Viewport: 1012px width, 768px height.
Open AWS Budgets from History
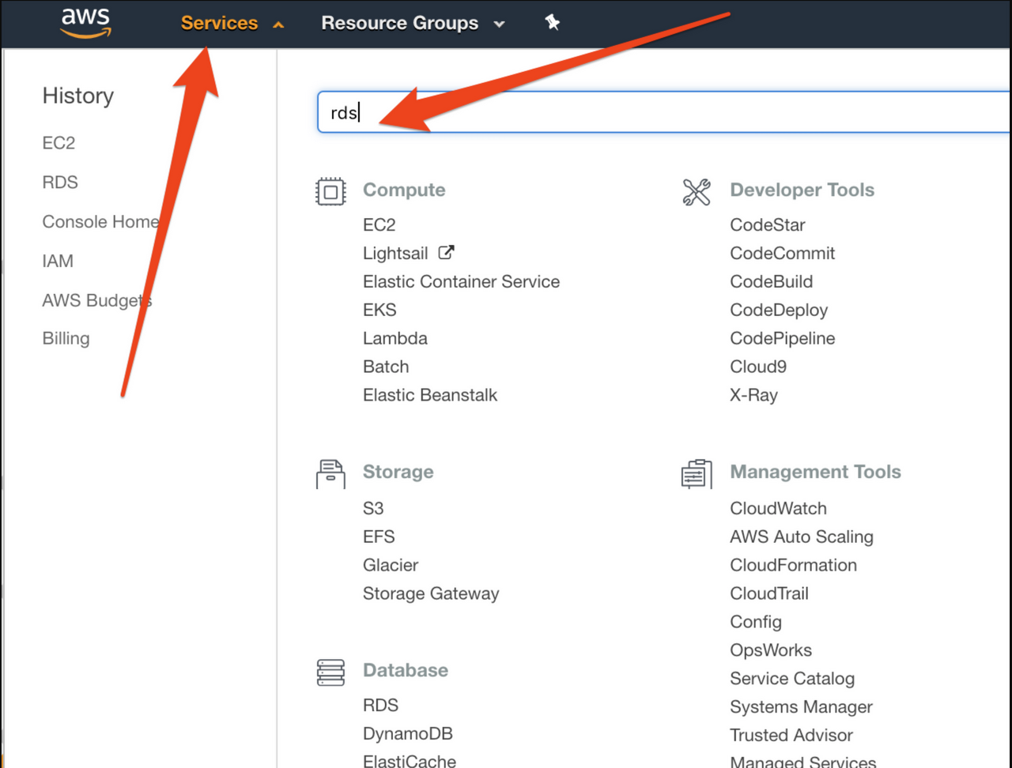(x=96, y=300)
